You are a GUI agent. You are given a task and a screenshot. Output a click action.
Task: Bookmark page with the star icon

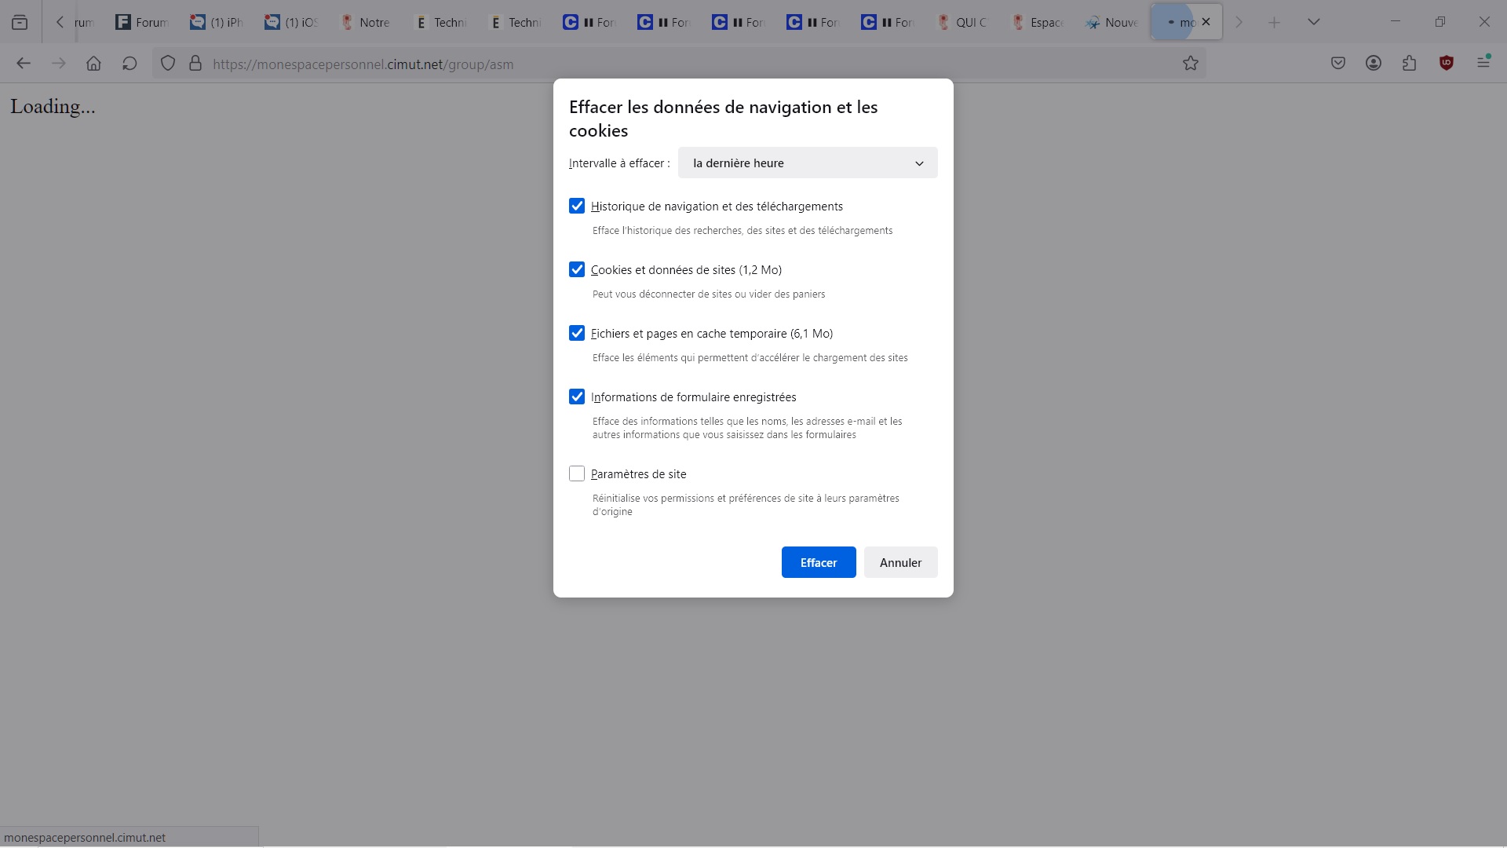tap(1191, 64)
